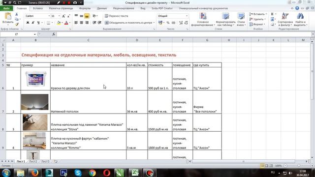This screenshot has width=315, height=177.
Task: Select the paint bucket image thumbnail
Action: pyautogui.click(x=36, y=79)
